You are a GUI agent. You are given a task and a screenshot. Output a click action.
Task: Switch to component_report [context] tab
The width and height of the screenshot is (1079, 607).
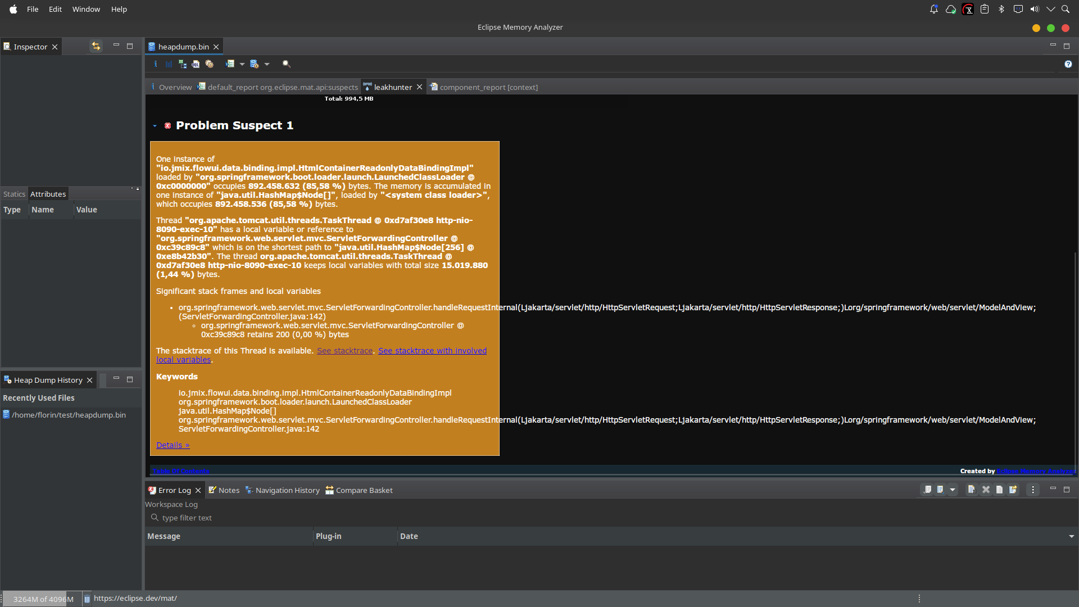(x=484, y=87)
